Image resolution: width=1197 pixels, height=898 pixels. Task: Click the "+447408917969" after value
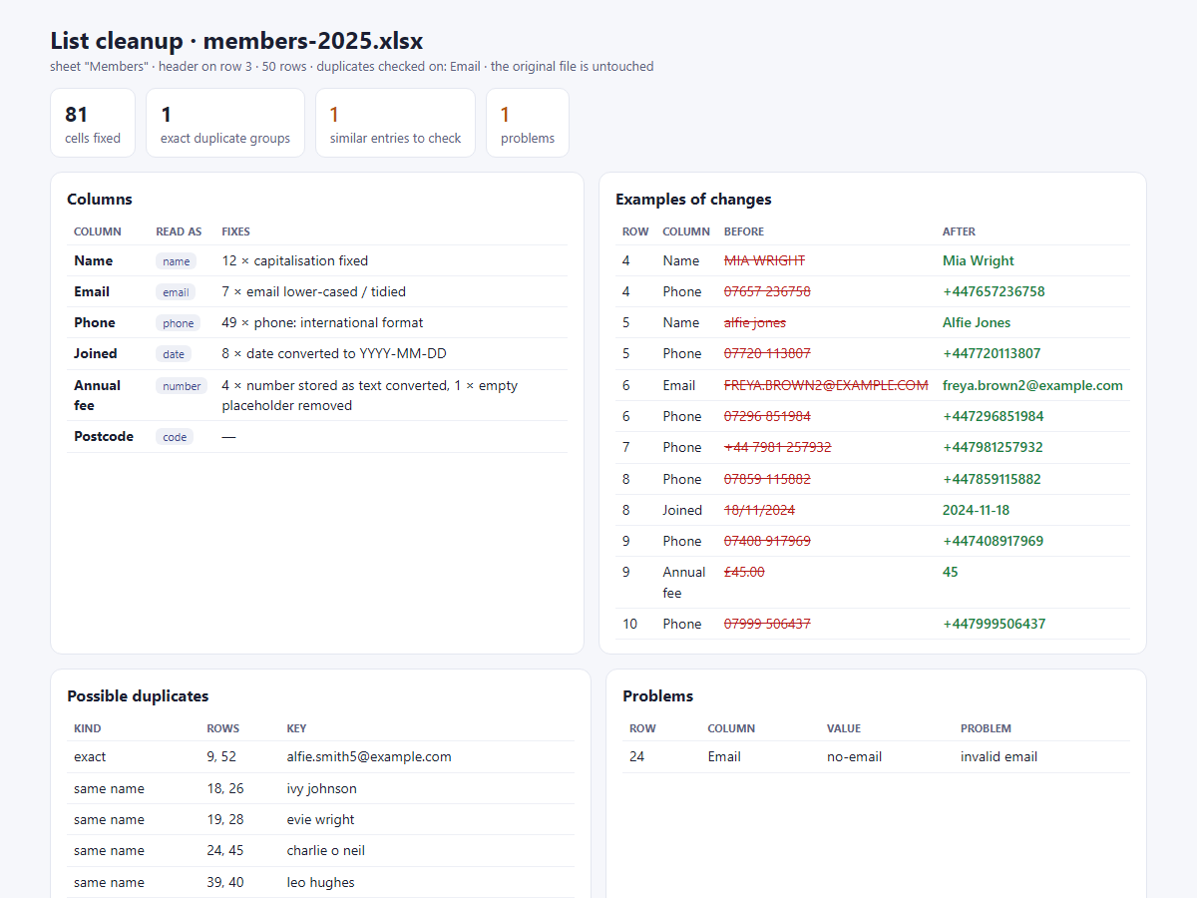tap(993, 541)
